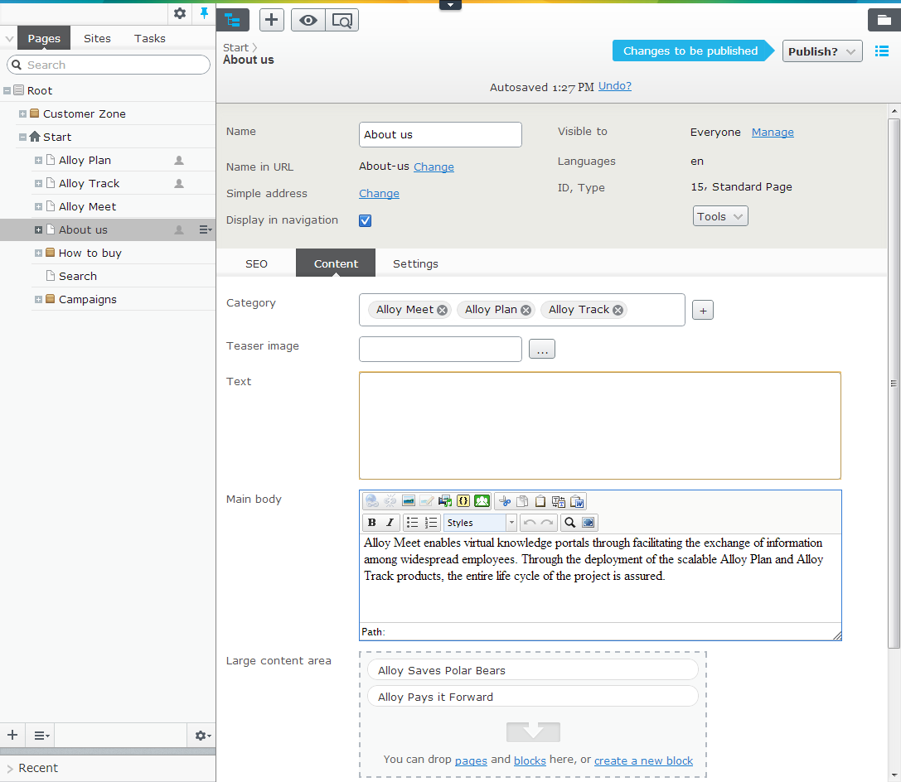Toggle the blue pin on navigation pane
This screenshot has width=901, height=782.
pos(204,13)
